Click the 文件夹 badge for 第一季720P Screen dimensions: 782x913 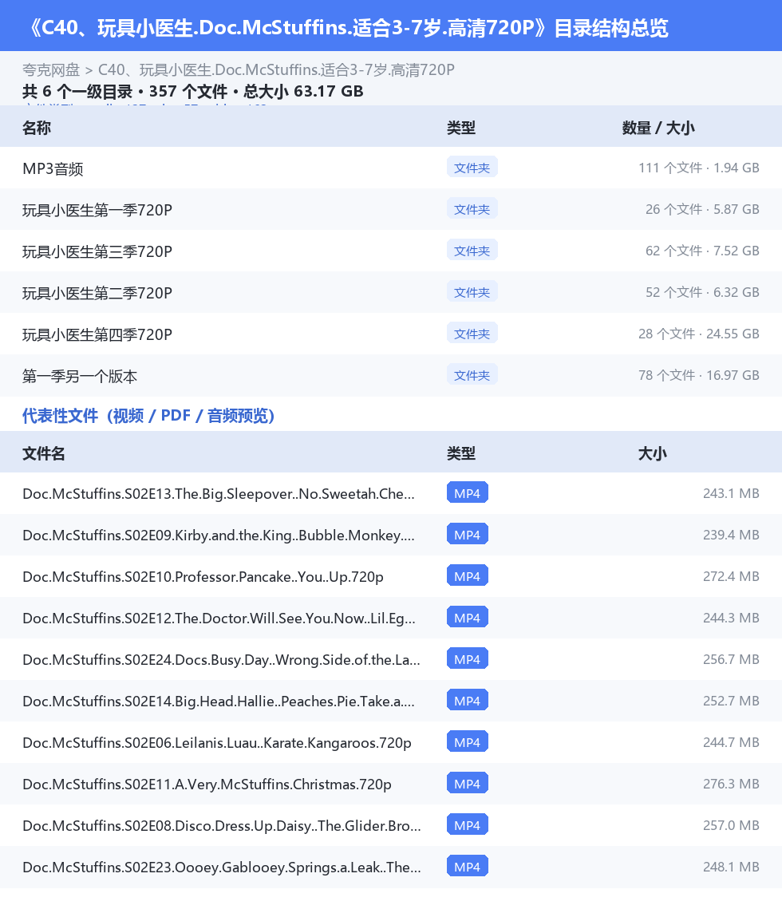click(472, 209)
